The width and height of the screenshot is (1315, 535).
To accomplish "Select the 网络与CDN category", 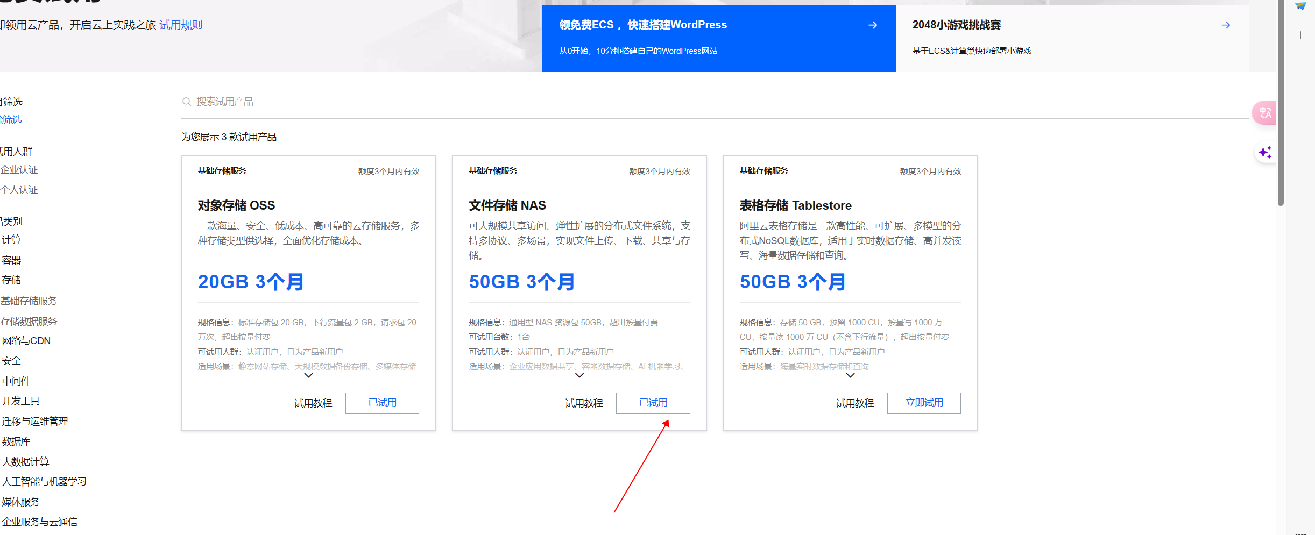I will tap(26, 341).
